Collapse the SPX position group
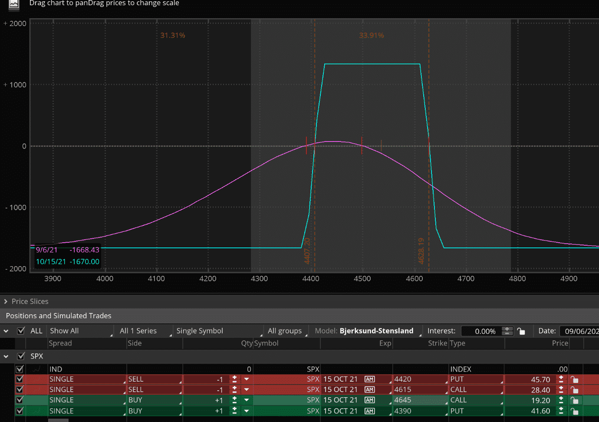 pos(6,356)
